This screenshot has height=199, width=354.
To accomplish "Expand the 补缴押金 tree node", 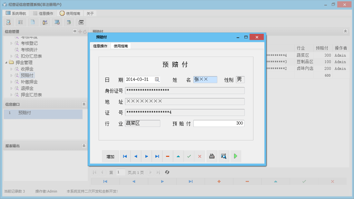I will [x=11, y=82].
